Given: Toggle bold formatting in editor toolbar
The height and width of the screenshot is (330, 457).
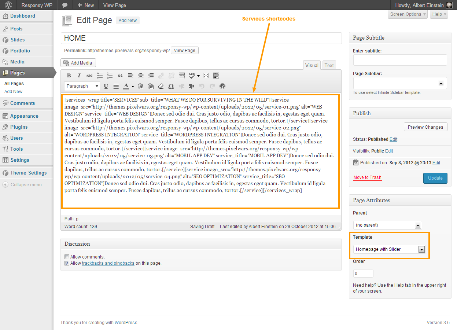Looking at the screenshot, I should click(69, 76).
